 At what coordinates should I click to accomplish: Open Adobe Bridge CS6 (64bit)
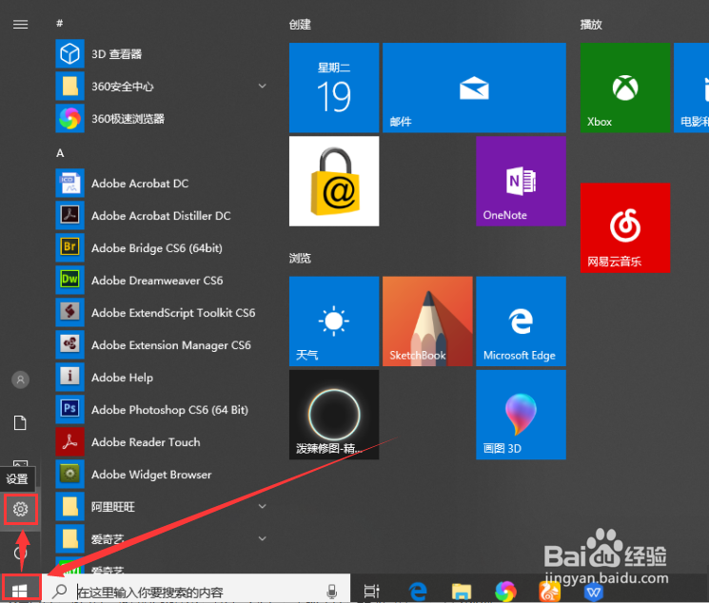(161, 247)
